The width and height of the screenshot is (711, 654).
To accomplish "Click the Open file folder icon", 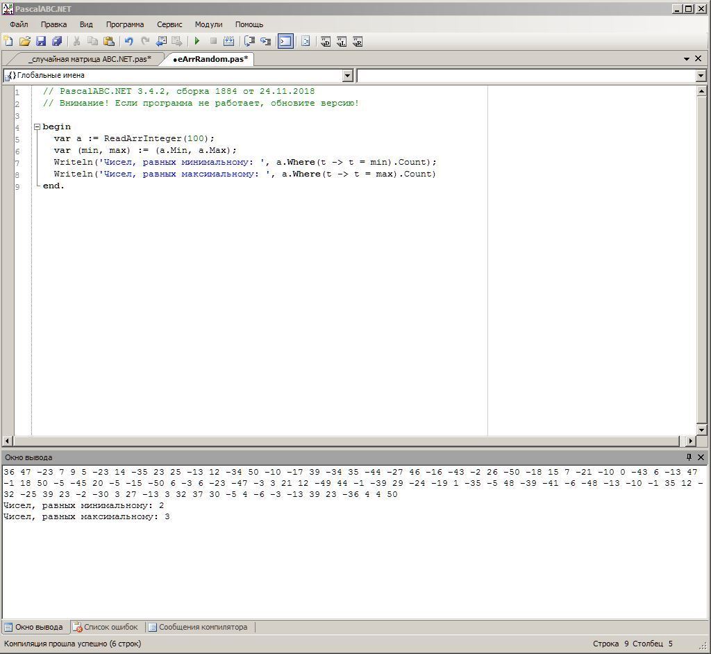I will (24, 42).
